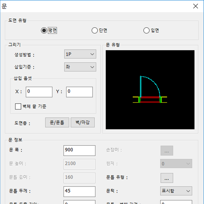Viewport: 204px width, 204px height.
Task: Expand the 삽입기준 dropdown showing 좌
Action: pos(80,67)
